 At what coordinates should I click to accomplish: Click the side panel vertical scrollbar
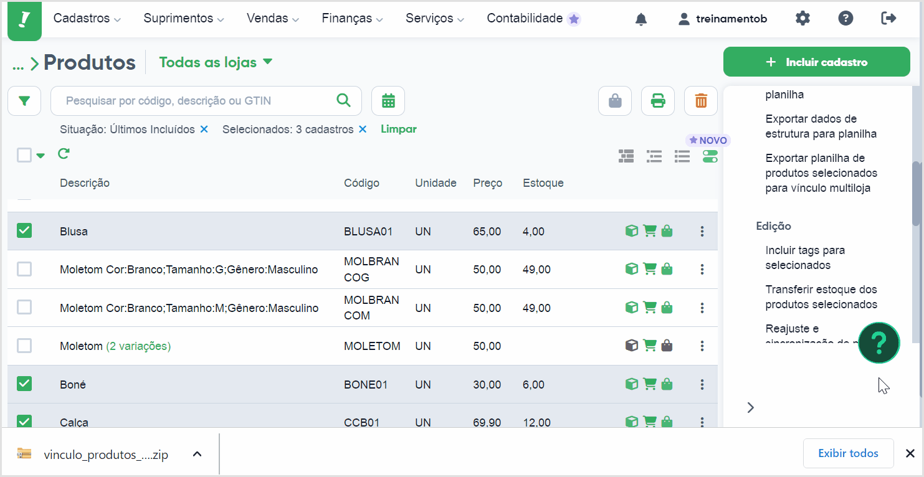tap(916, 193)
